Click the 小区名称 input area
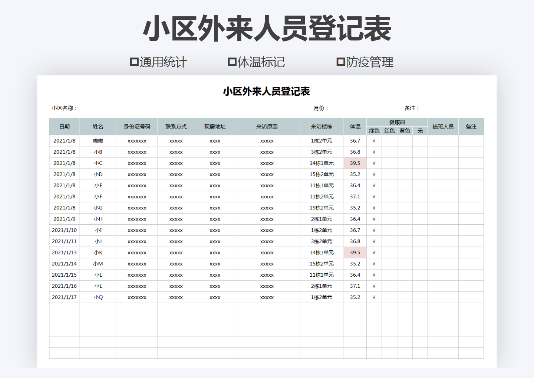The width and height of the screenshot is (534, 378). point(93,108)
